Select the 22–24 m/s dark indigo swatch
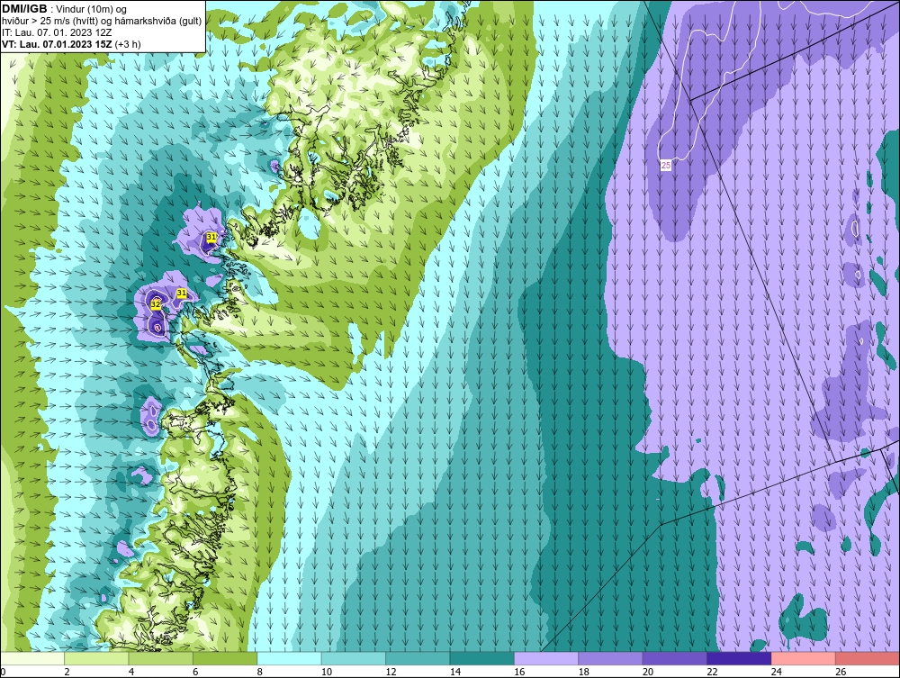This screenshot has width=900, height=678. 739,658
